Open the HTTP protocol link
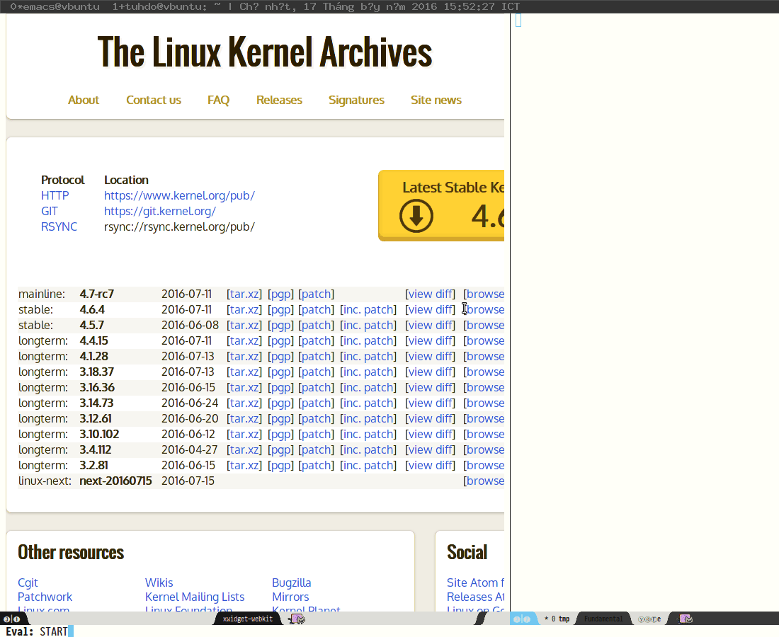 point(55,195)
